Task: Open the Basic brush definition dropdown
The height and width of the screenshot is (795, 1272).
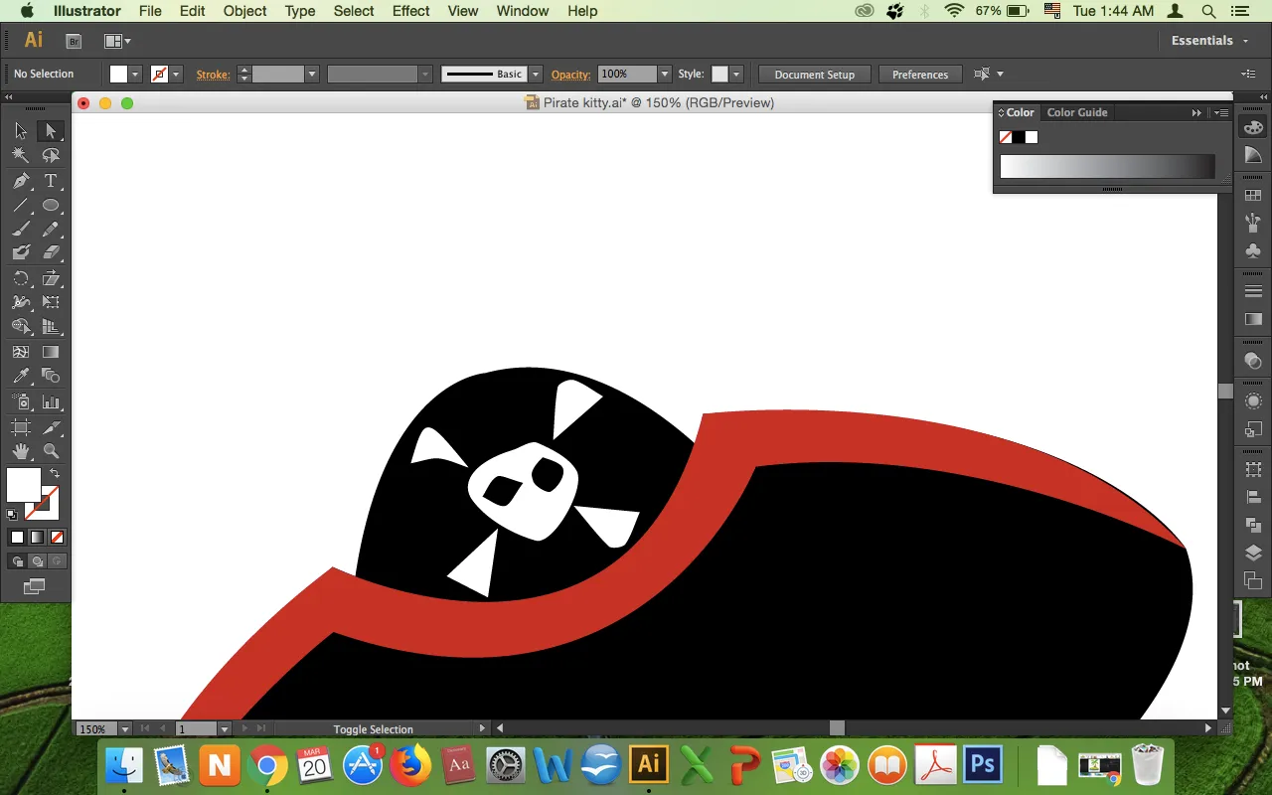Action: coord(536,75)
